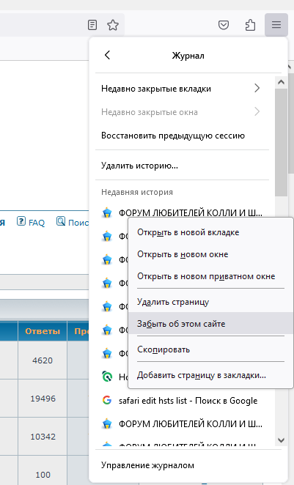The image size is (294, 485).
Task: Click the FAQ question-mark icon
Action: point(21,221)
